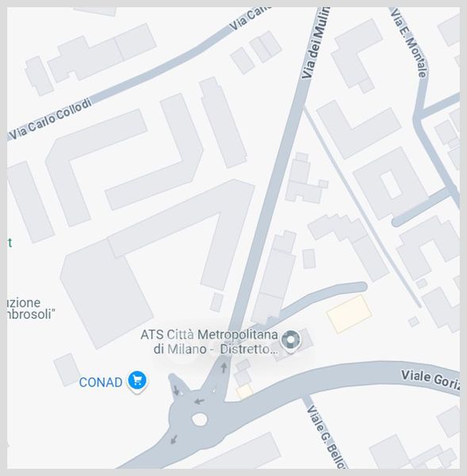Click the downward arrow at roundabout's northwest exit

(176, 390)
